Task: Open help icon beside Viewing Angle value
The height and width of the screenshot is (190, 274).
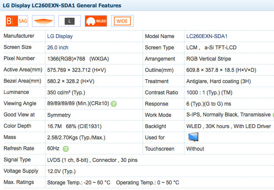Action: [114, 104]
